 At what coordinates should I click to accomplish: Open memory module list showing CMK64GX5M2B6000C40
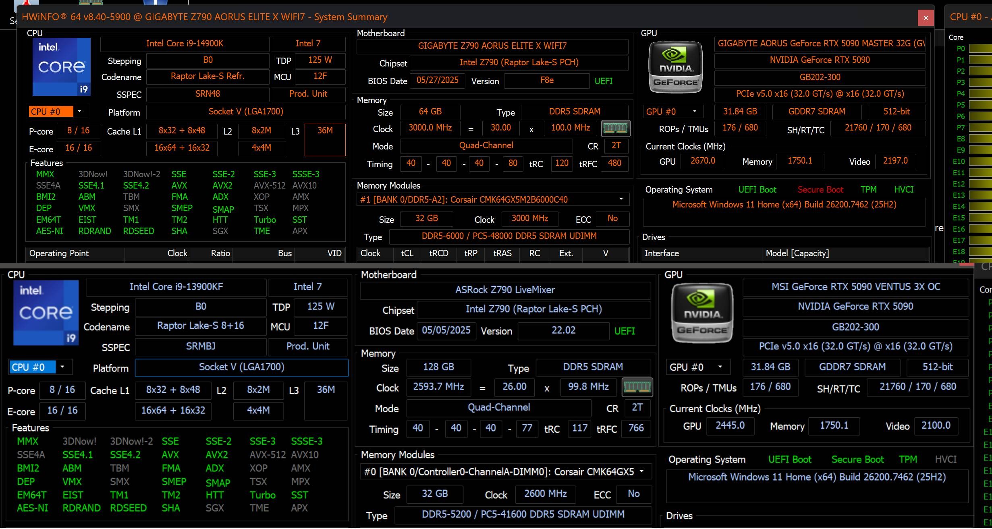tap(621, 199)
